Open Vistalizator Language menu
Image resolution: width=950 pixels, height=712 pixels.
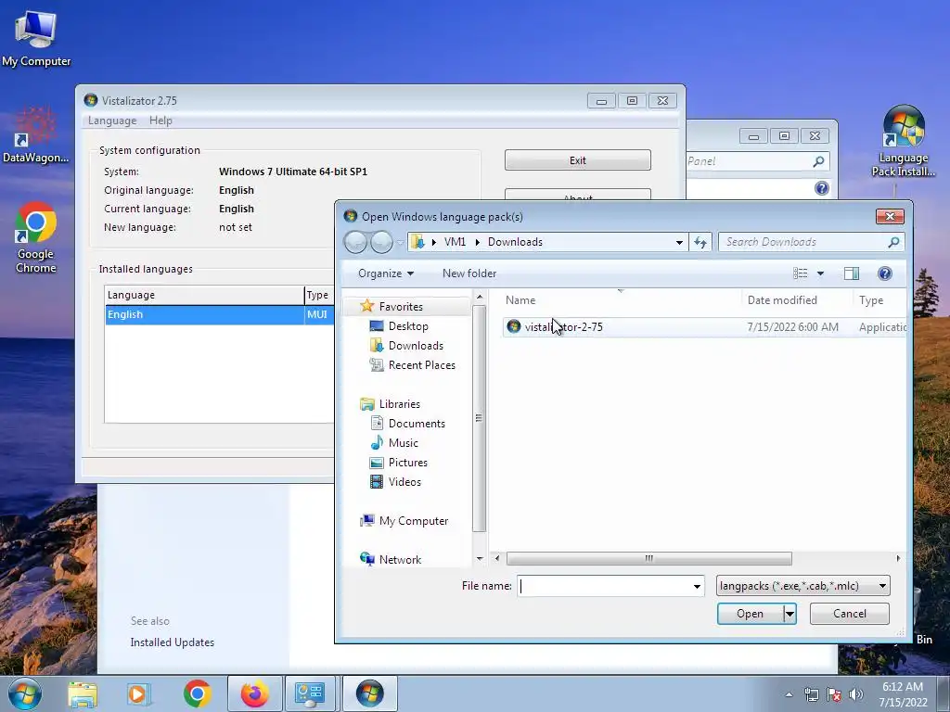pos(112,121)
